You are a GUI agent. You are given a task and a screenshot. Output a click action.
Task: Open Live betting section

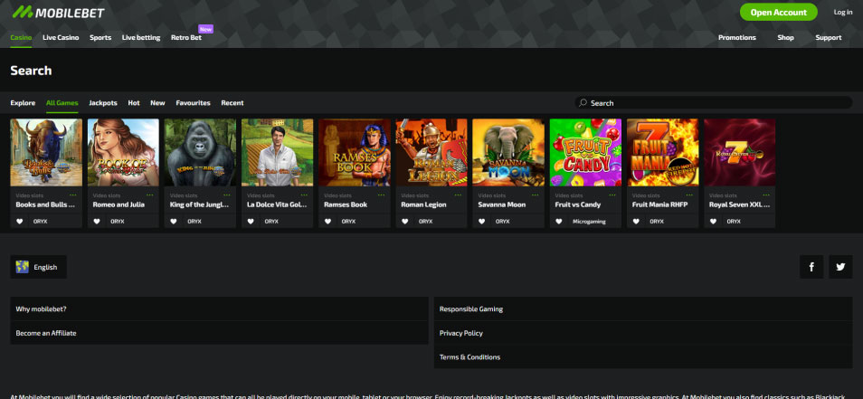pyautogui.click(x=141, y=37)
